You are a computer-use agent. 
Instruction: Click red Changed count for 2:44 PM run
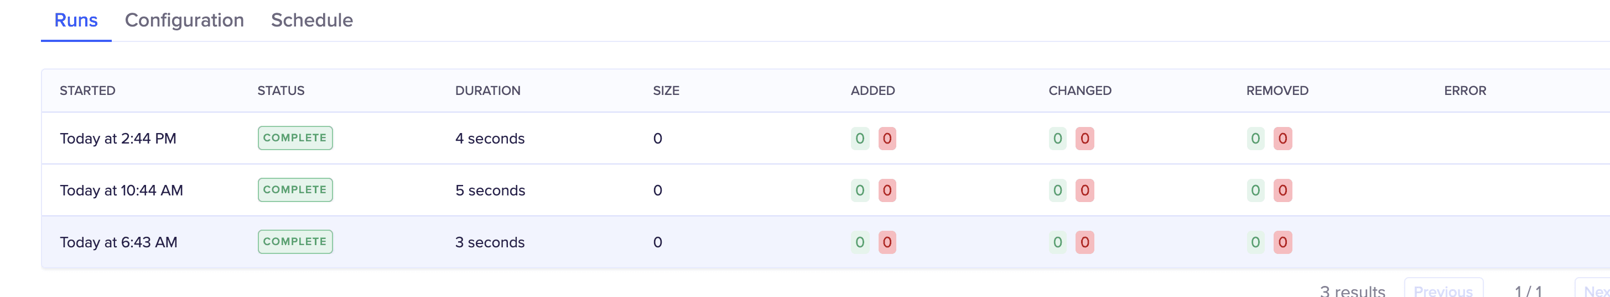coord(1084,139)
